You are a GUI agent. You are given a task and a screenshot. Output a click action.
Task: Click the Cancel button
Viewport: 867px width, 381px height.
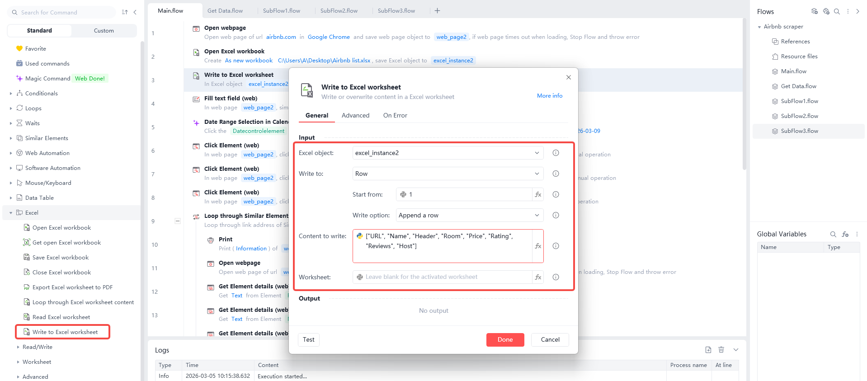(x=550, y=340)
